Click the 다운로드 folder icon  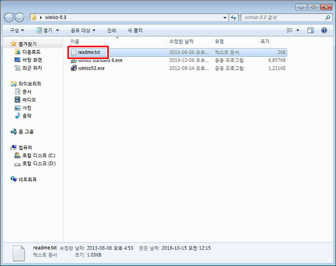tap(17, 52)
